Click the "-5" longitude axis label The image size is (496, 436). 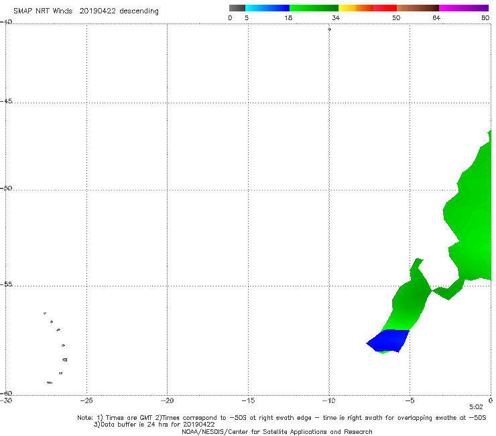[x=410, y=400]
